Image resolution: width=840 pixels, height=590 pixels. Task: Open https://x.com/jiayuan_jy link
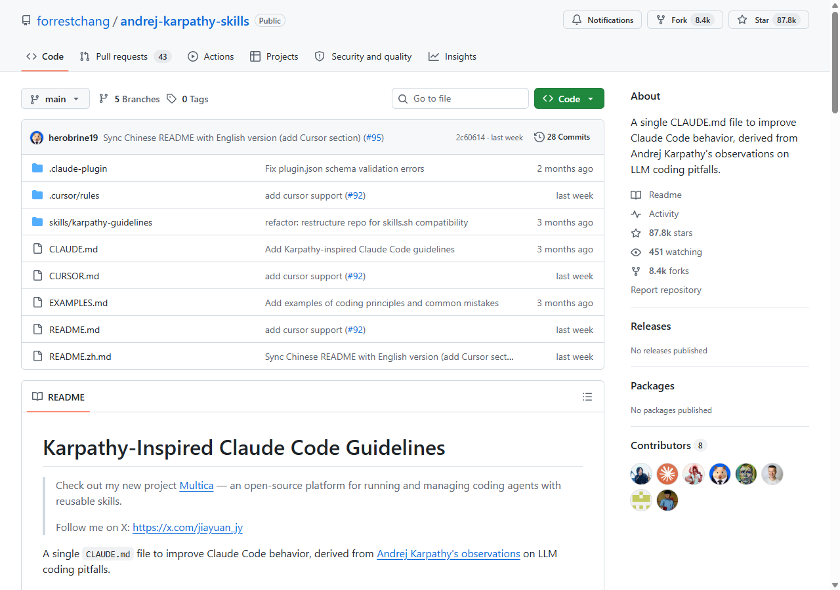tap(188, 527)
